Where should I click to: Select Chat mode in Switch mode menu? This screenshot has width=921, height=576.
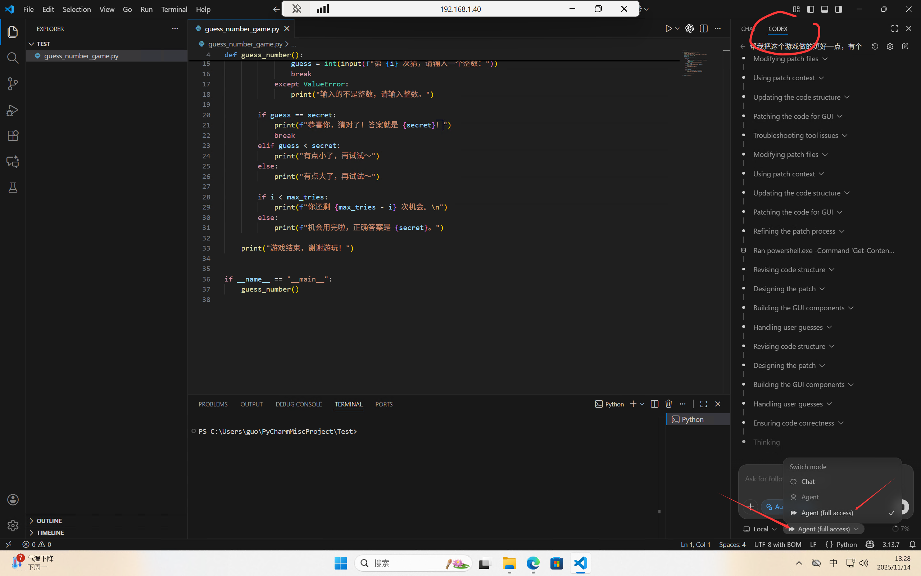tap(808, 482)
